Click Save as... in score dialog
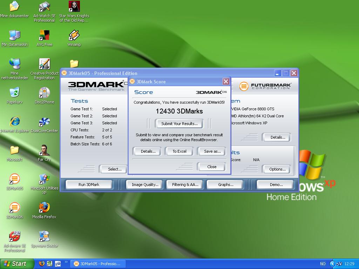 coord(212,151)
